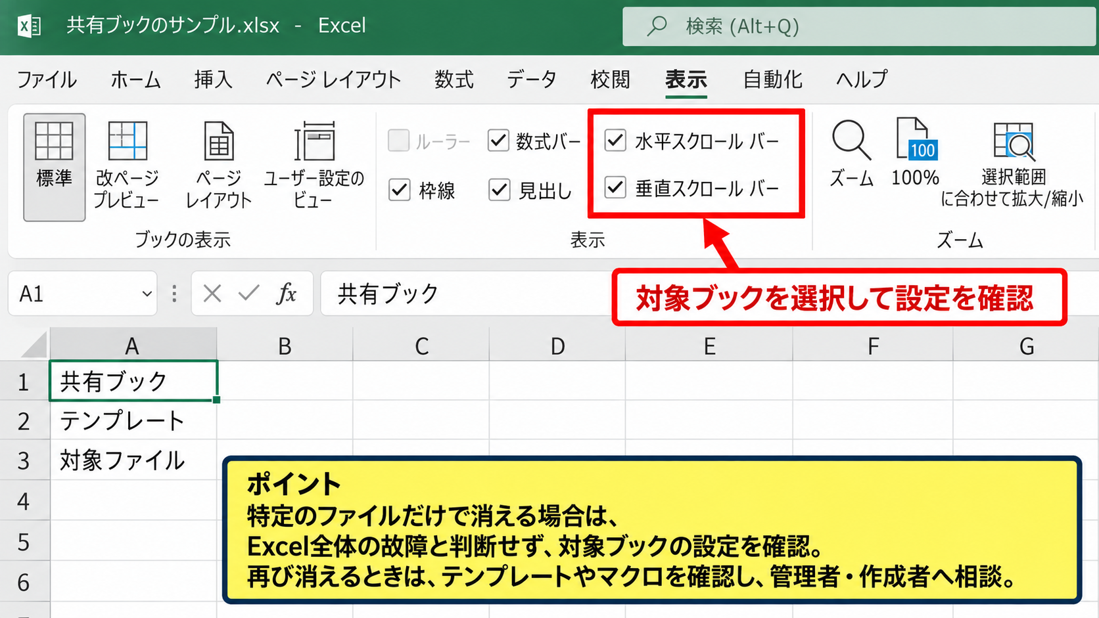The image size is (1099, 618).
Task: Select row 1 header
Action: (24, 381)
